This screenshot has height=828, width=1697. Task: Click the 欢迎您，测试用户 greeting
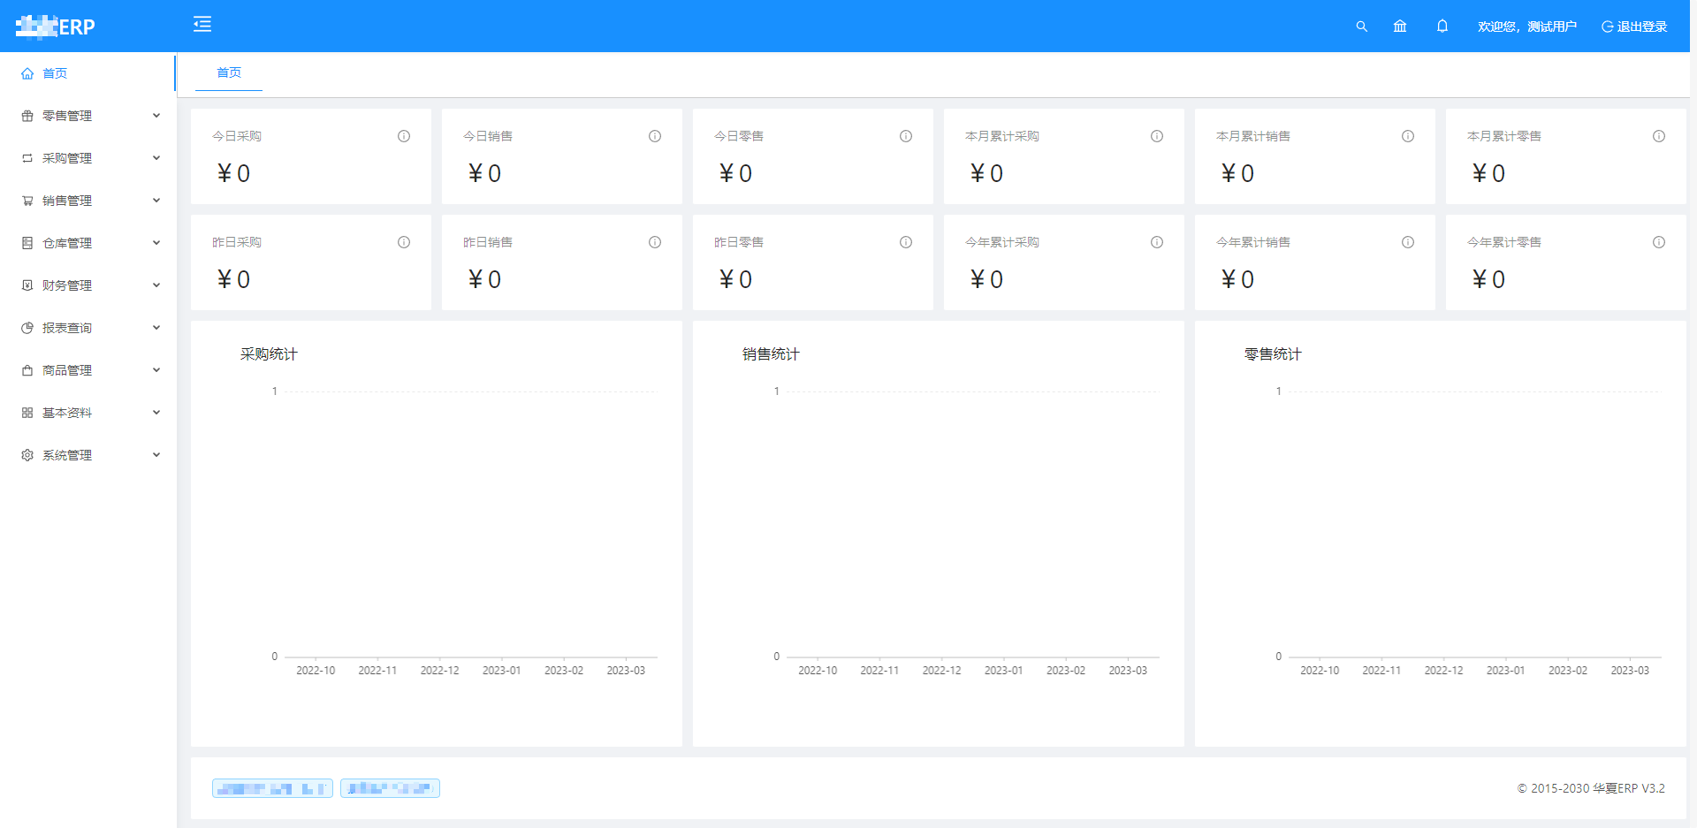coord(1526,27)
